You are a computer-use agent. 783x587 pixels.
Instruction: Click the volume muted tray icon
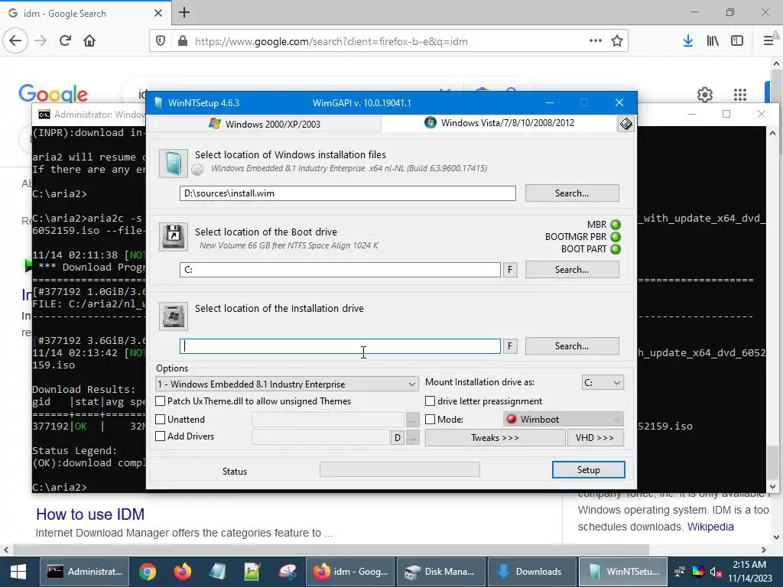point(716,572)
